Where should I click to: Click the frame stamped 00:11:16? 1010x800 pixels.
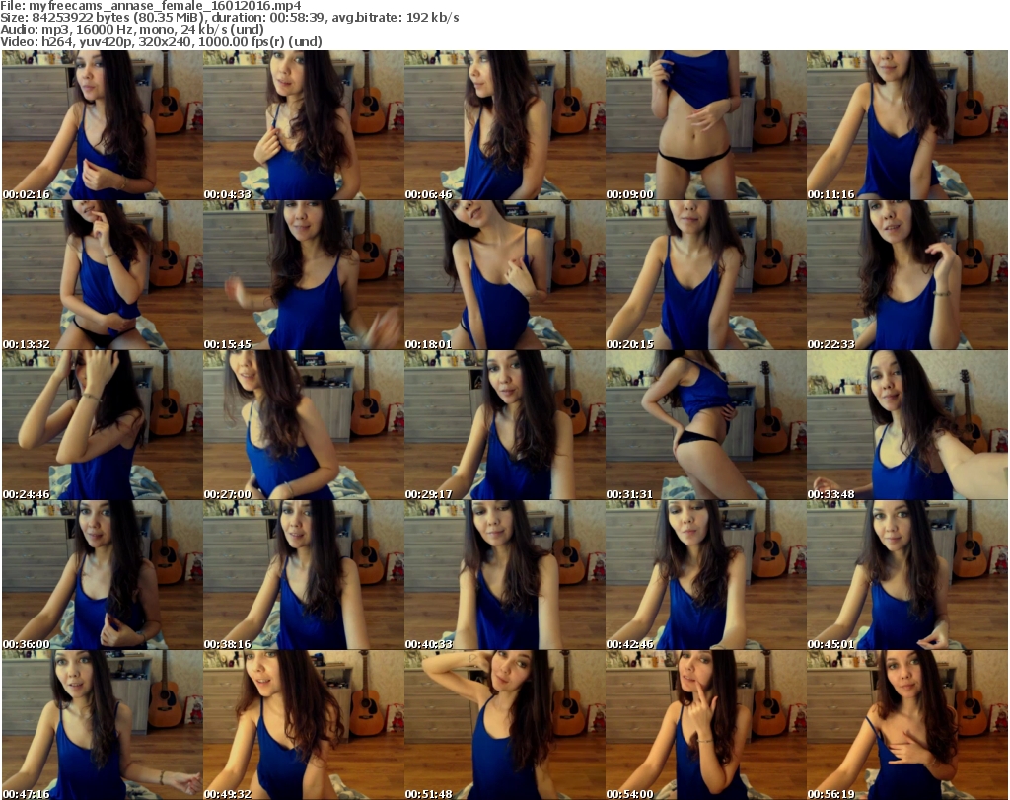click(907, 125)
